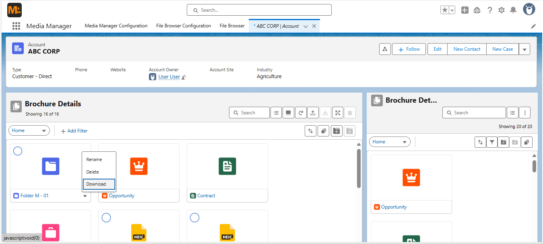Open the right panel three-dot more menu
Image resolution: width=543 pixels, height=244 pixels.
click(525, 113)
